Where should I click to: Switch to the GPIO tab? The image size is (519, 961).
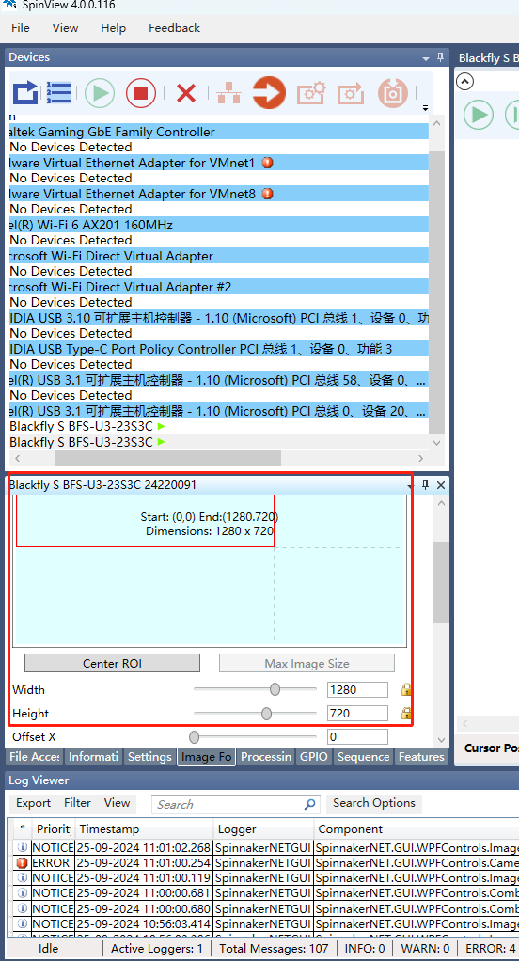coord(314,757)
